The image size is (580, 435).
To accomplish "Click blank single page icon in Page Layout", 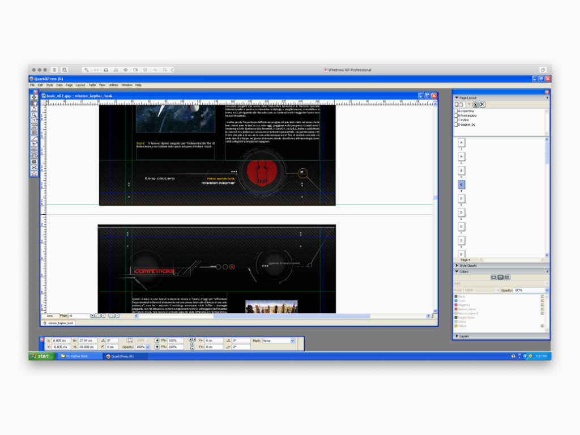I will click(x=457, y=105).
